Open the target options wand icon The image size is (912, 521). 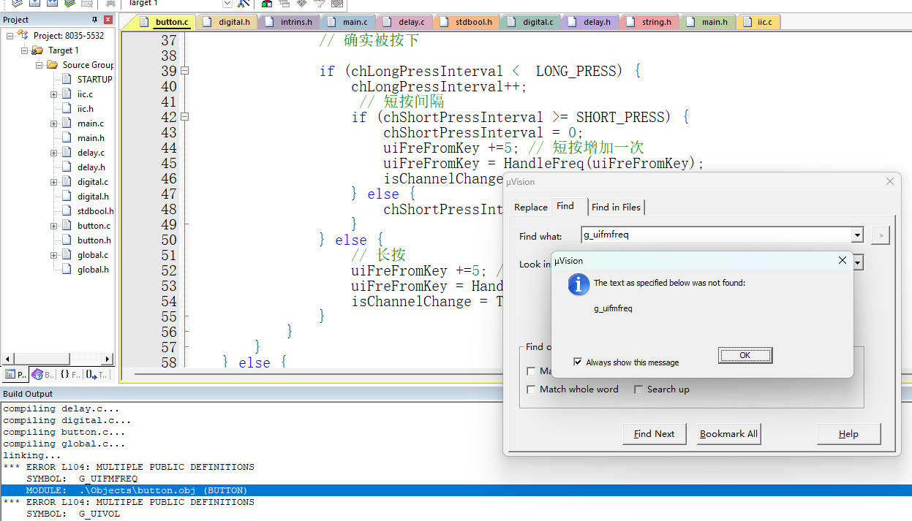click(x=244, y=4)
